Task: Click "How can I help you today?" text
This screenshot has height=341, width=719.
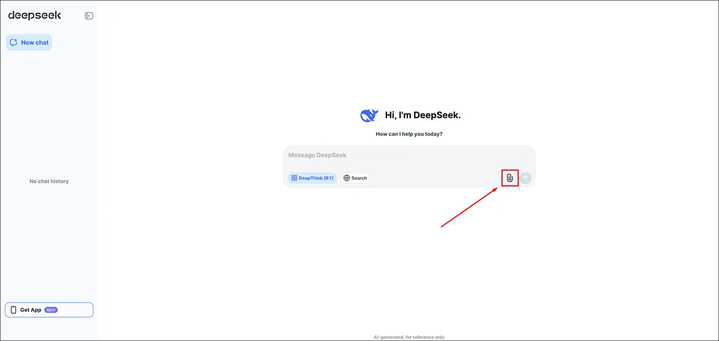Action: [x=409, y=134]
